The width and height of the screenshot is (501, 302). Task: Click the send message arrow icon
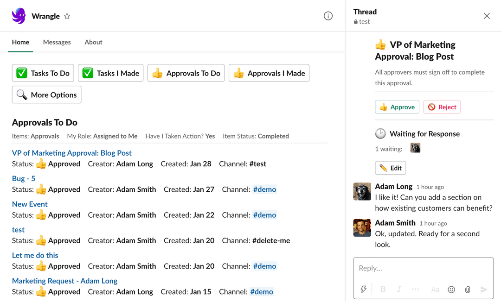click(x=483, y=289)
